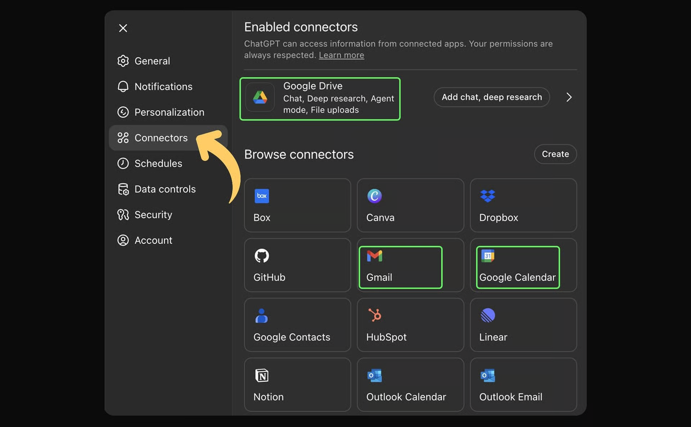Screen dimensions: 691x427
Task: Open the General settings tab
Action: [152, 61]
